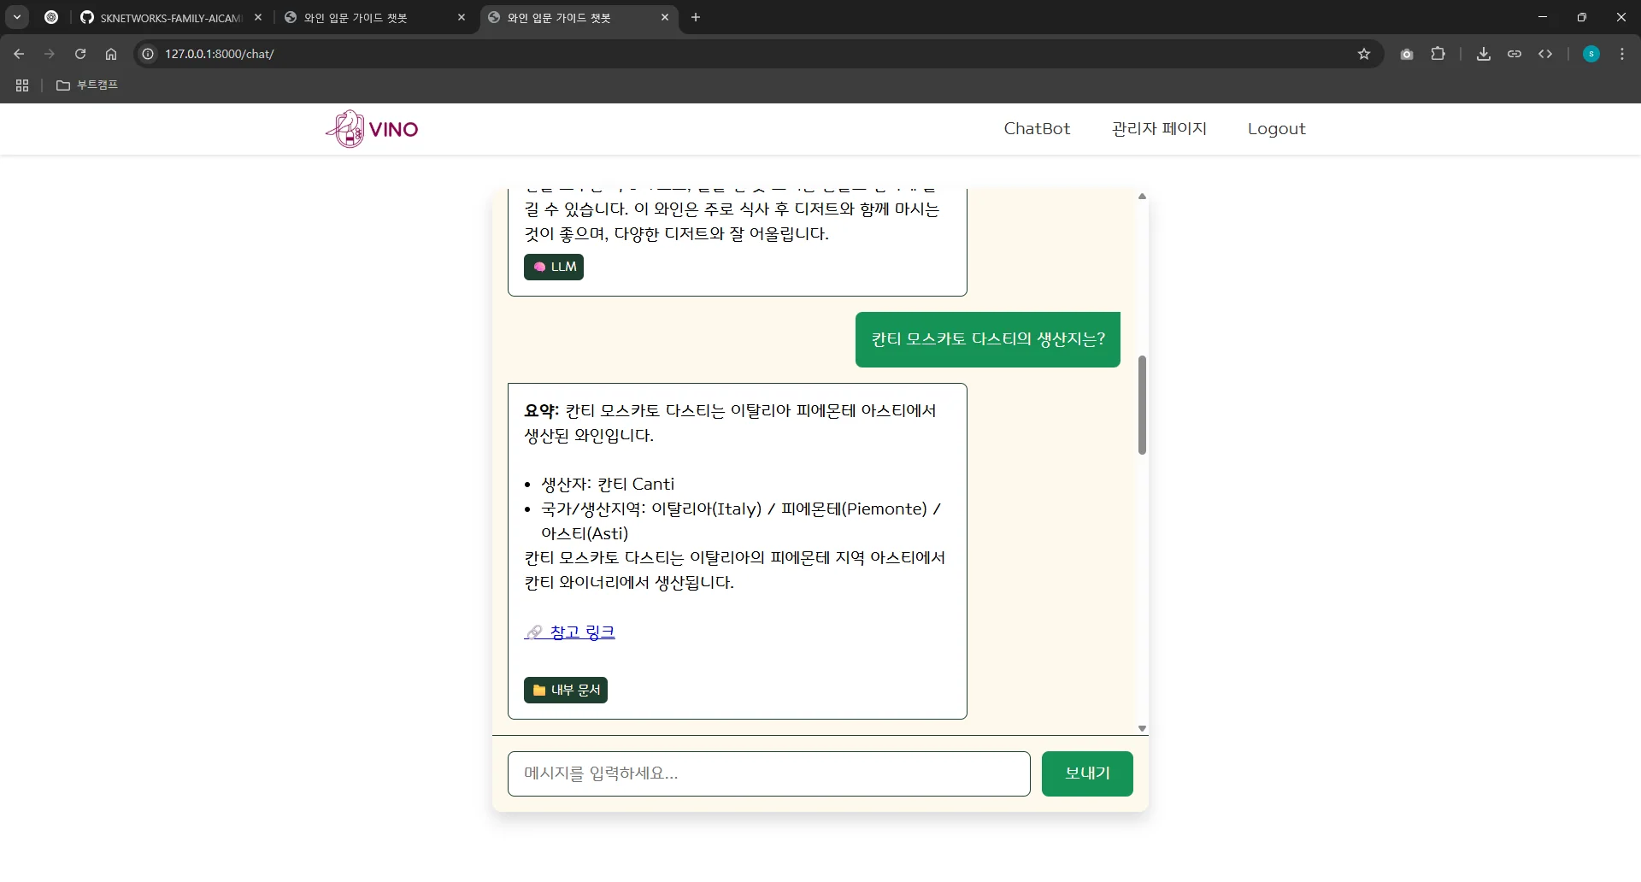Close the middle 와인 입문 가이드 챗봇 tab
Image resolution: width=1641 pixels, height=882 pixels.
click(462, 17)
